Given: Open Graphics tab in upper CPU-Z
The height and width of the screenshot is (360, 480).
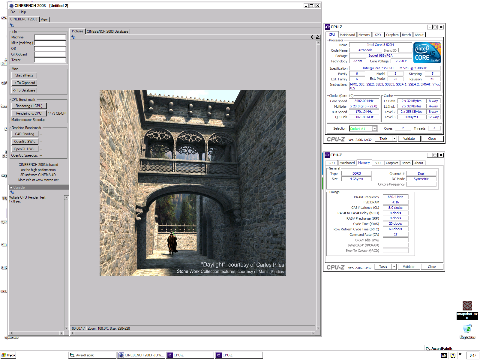Looking at the screenshot, I should pyautogui.click(x=392, y=35).
